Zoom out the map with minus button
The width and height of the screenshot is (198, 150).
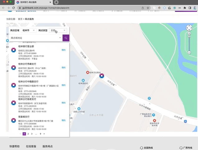coord(189,52)
